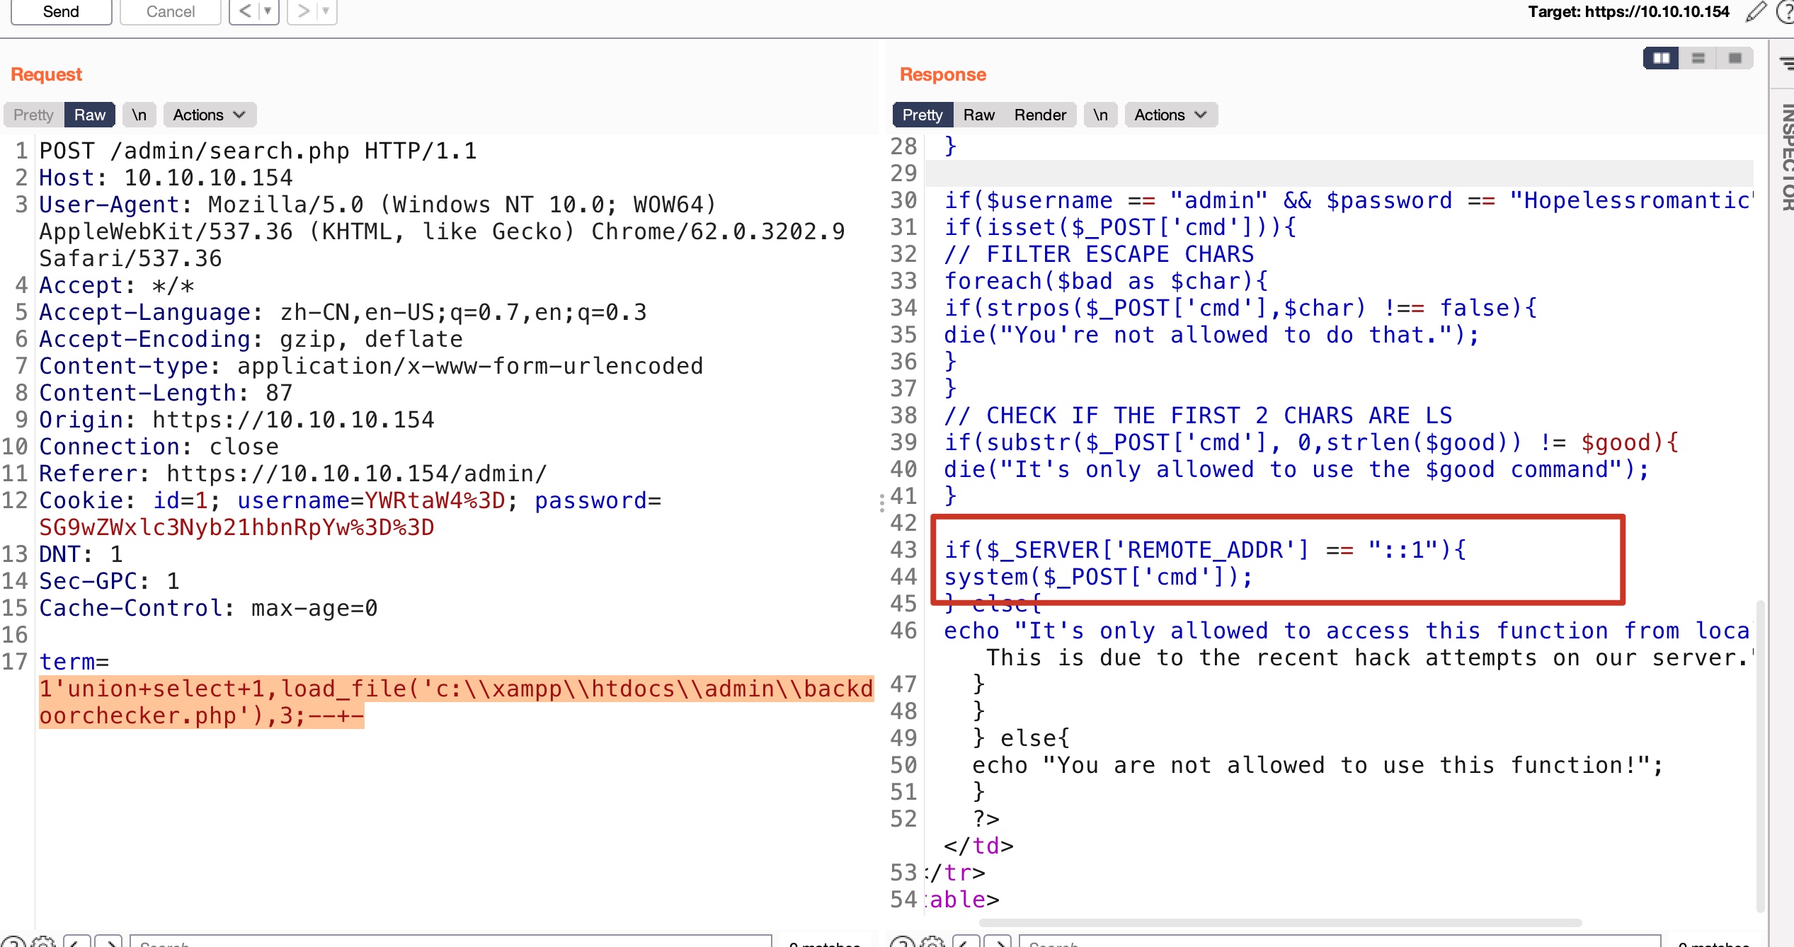Open Request Actions dropdown
This screenshot has width=1794, height=947.
point(209,115)
